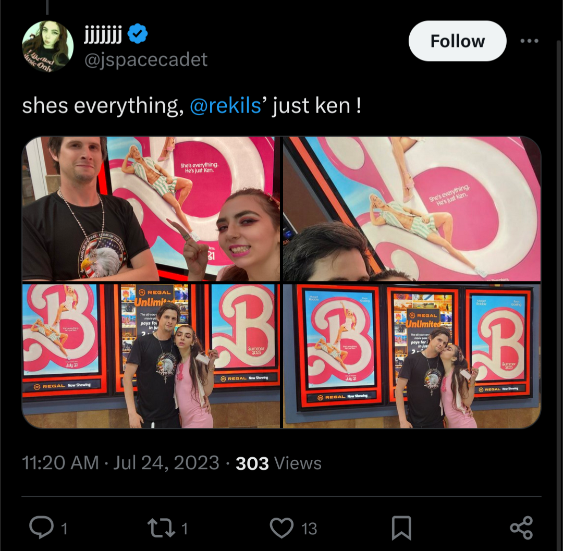563x551 pixels.
Task: Click the blue verified badge
Action: click(x=138, y=34)
